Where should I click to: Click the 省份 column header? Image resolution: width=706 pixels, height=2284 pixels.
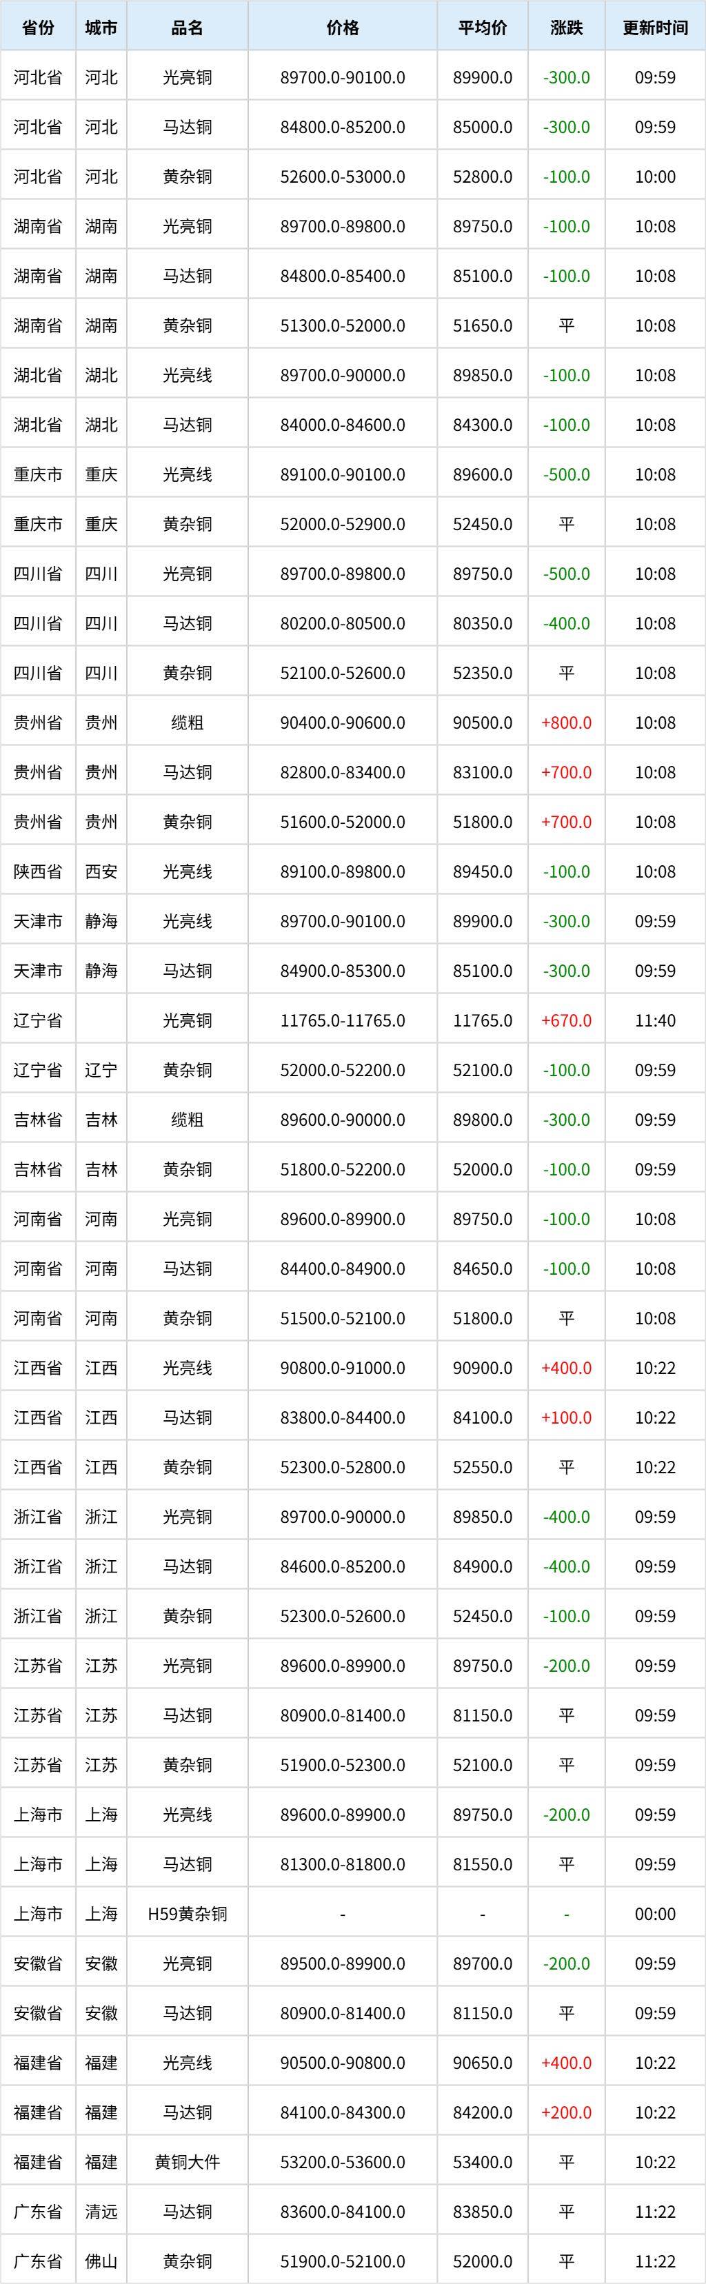[x=37, y=28]
